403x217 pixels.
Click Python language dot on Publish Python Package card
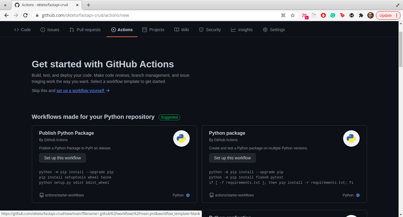[188, 195]
